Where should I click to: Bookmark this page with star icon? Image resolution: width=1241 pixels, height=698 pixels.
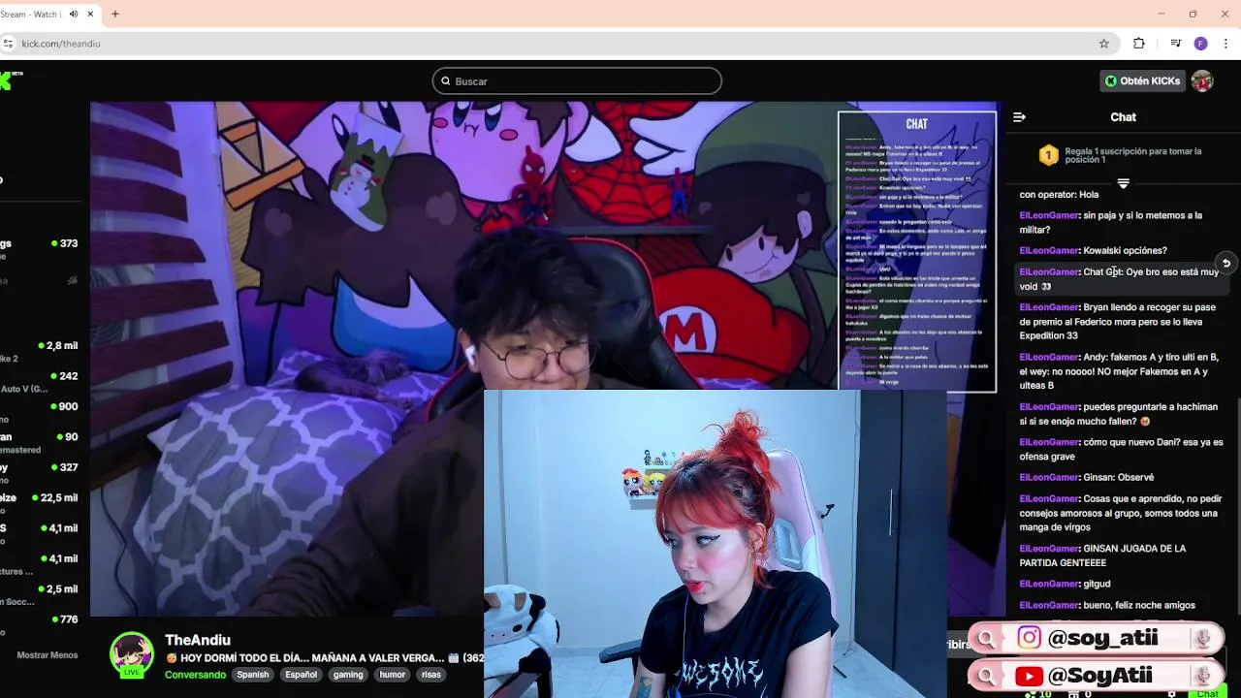[1103, 44]
